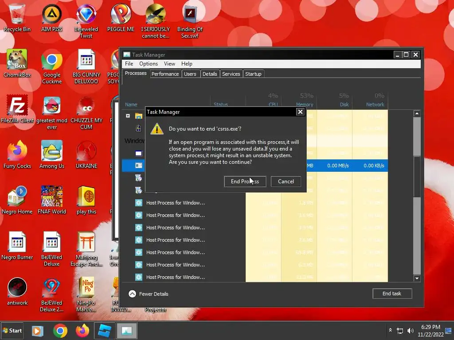Open the Recycle Bin desktop icon
Viewport: 454px width, 340px height.
17,17
